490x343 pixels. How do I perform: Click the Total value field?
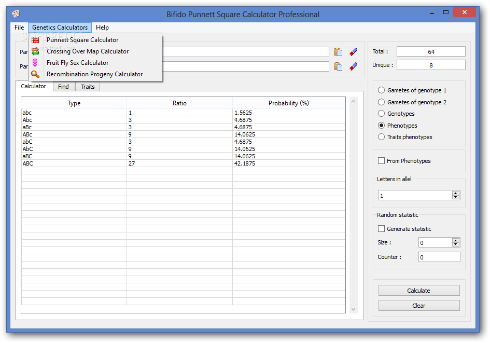(x=431, y=51)
